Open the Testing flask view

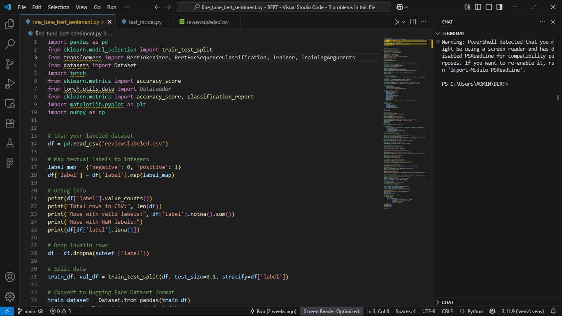click(9, 143)
